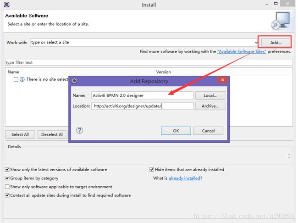The image size is (298, 223).
Task: Click the info icon beside 'There is no site'
Action: click(x=22, y=79)
